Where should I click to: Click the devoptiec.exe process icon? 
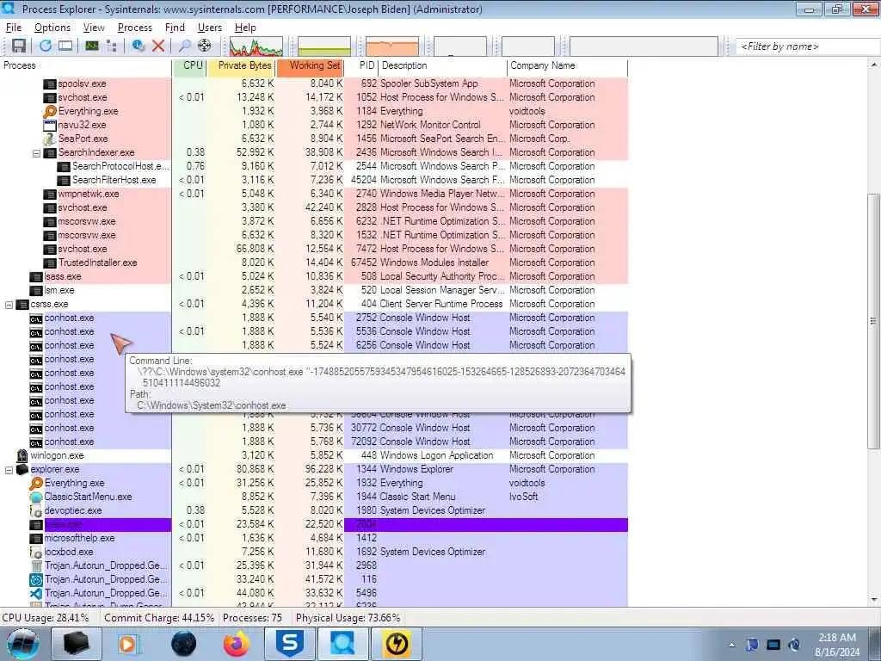pyautogui.click(x=36, y=511)
